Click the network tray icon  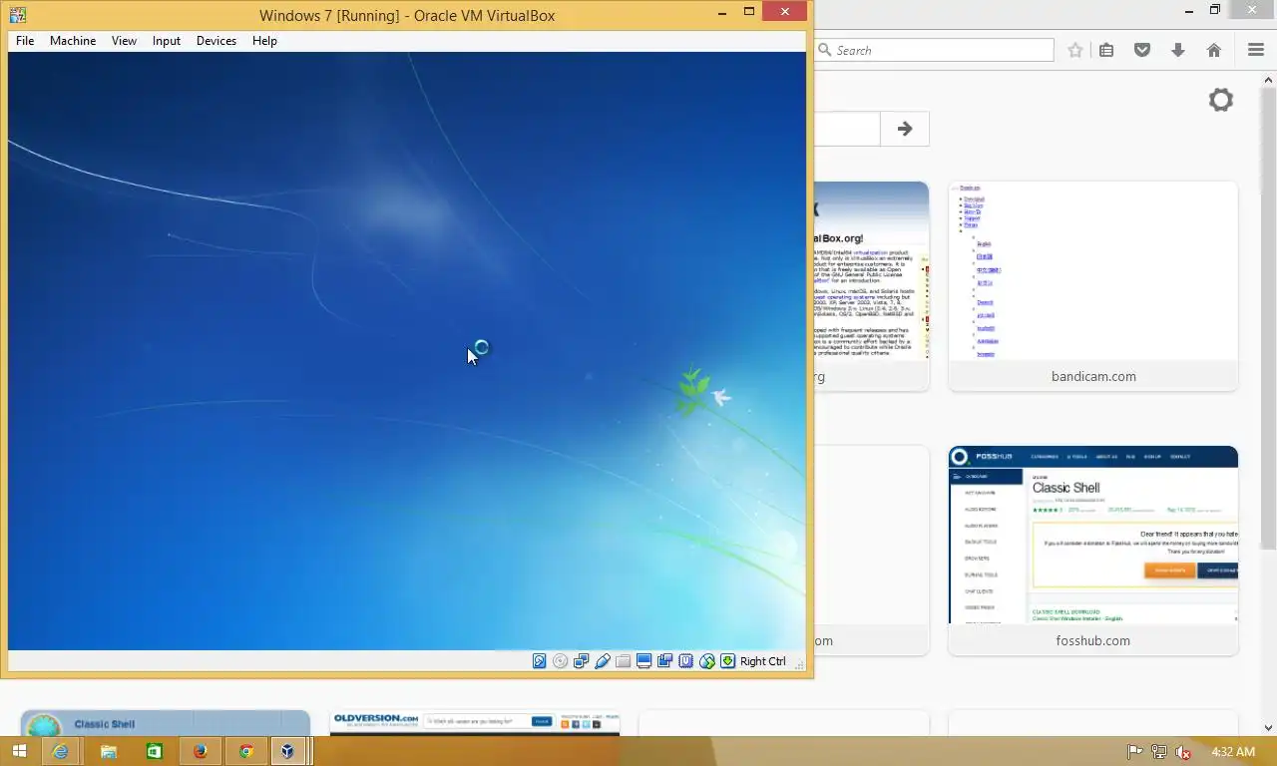(1158, 752)
